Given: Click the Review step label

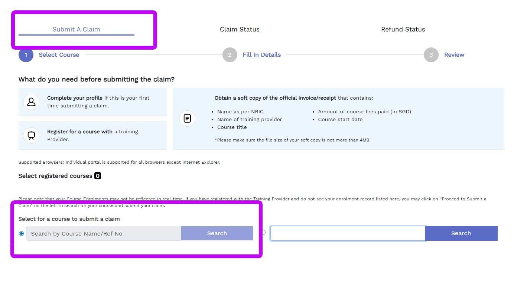Looking at the screenshot, I should pos(454,55).
